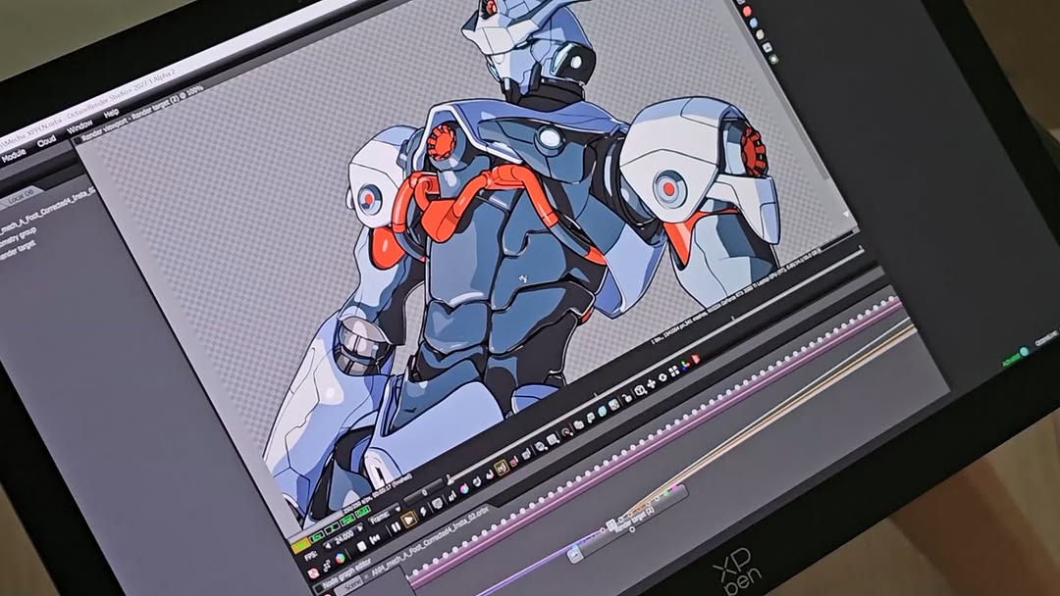Screen dimensions: 1060x596
Task: Select the blue image node in graph
Action: [575, 552]
